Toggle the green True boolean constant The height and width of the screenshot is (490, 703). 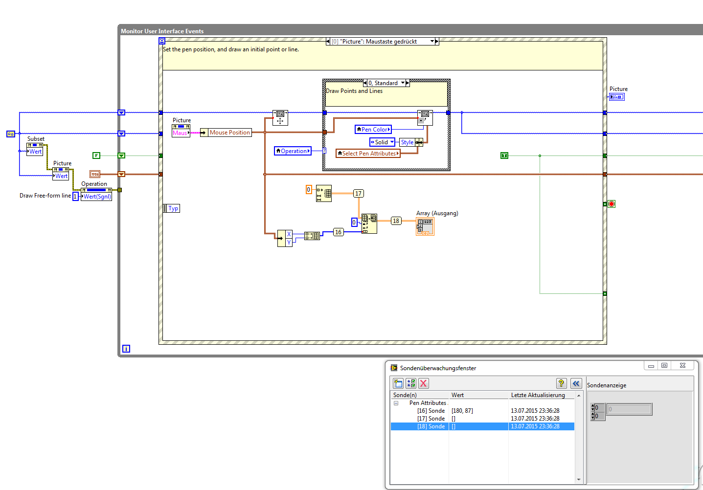tap(504, 156)
